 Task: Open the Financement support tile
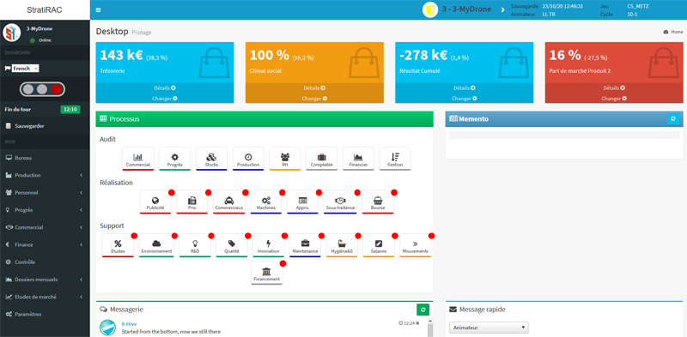(x=266, y=273)
